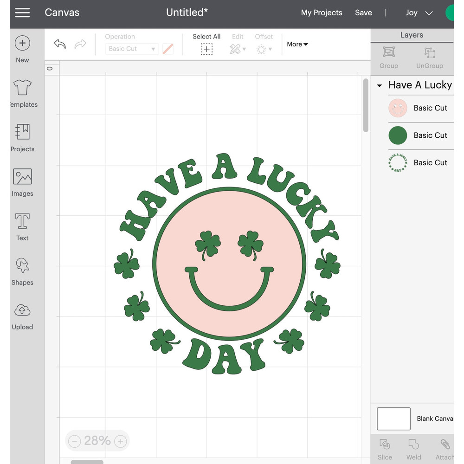464x464 pixels.
Task: Open the More dropdown in the toolbar
Action: pyautogui.click(x=297, y=44)
